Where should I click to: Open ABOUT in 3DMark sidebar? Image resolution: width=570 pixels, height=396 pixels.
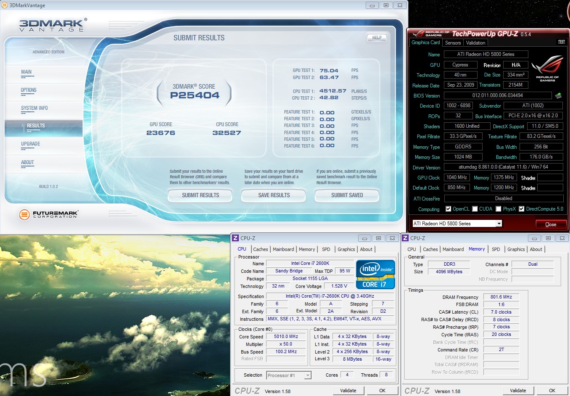coord(27,162)
